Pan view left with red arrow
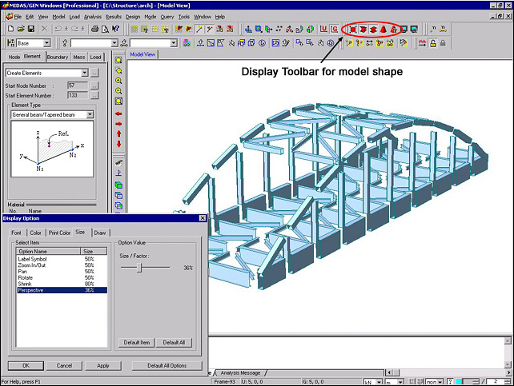This screenshot has width=514, height=386. click(118, 113)
